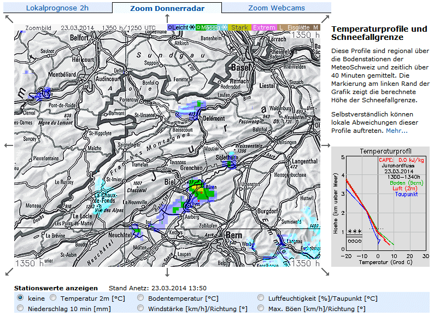This screenshot has height=316, width=434.
Task: Enable 'Bodentemperatur [°C]' station values
Action: coord(140,298)
